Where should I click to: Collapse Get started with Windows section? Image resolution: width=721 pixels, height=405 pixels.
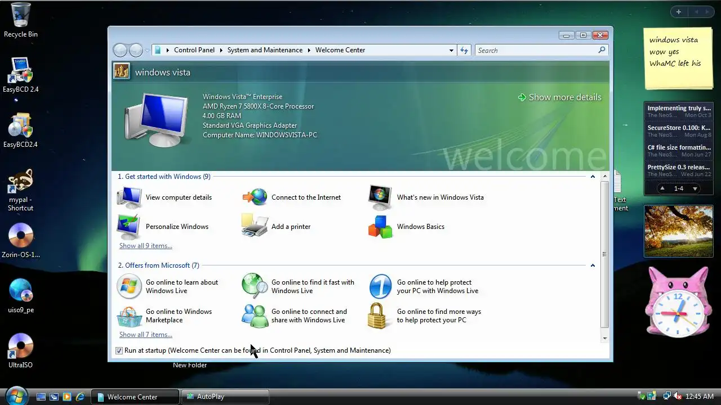(x=593, y=177)
